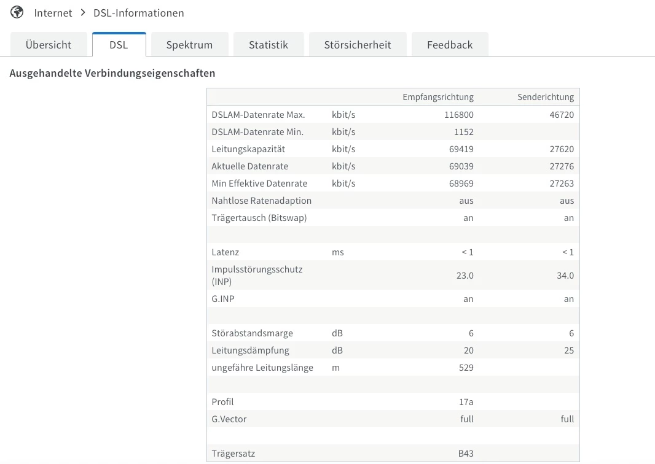Go to the Statistik tab
The height and width of the screenshot is (464, 655).
point(268,45)
